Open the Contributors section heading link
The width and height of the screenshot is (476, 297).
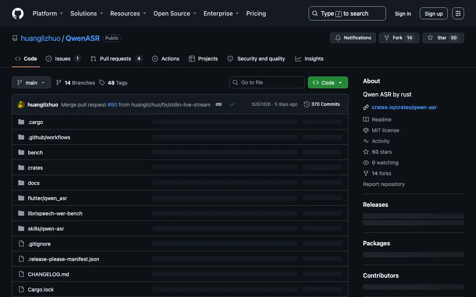381,275
